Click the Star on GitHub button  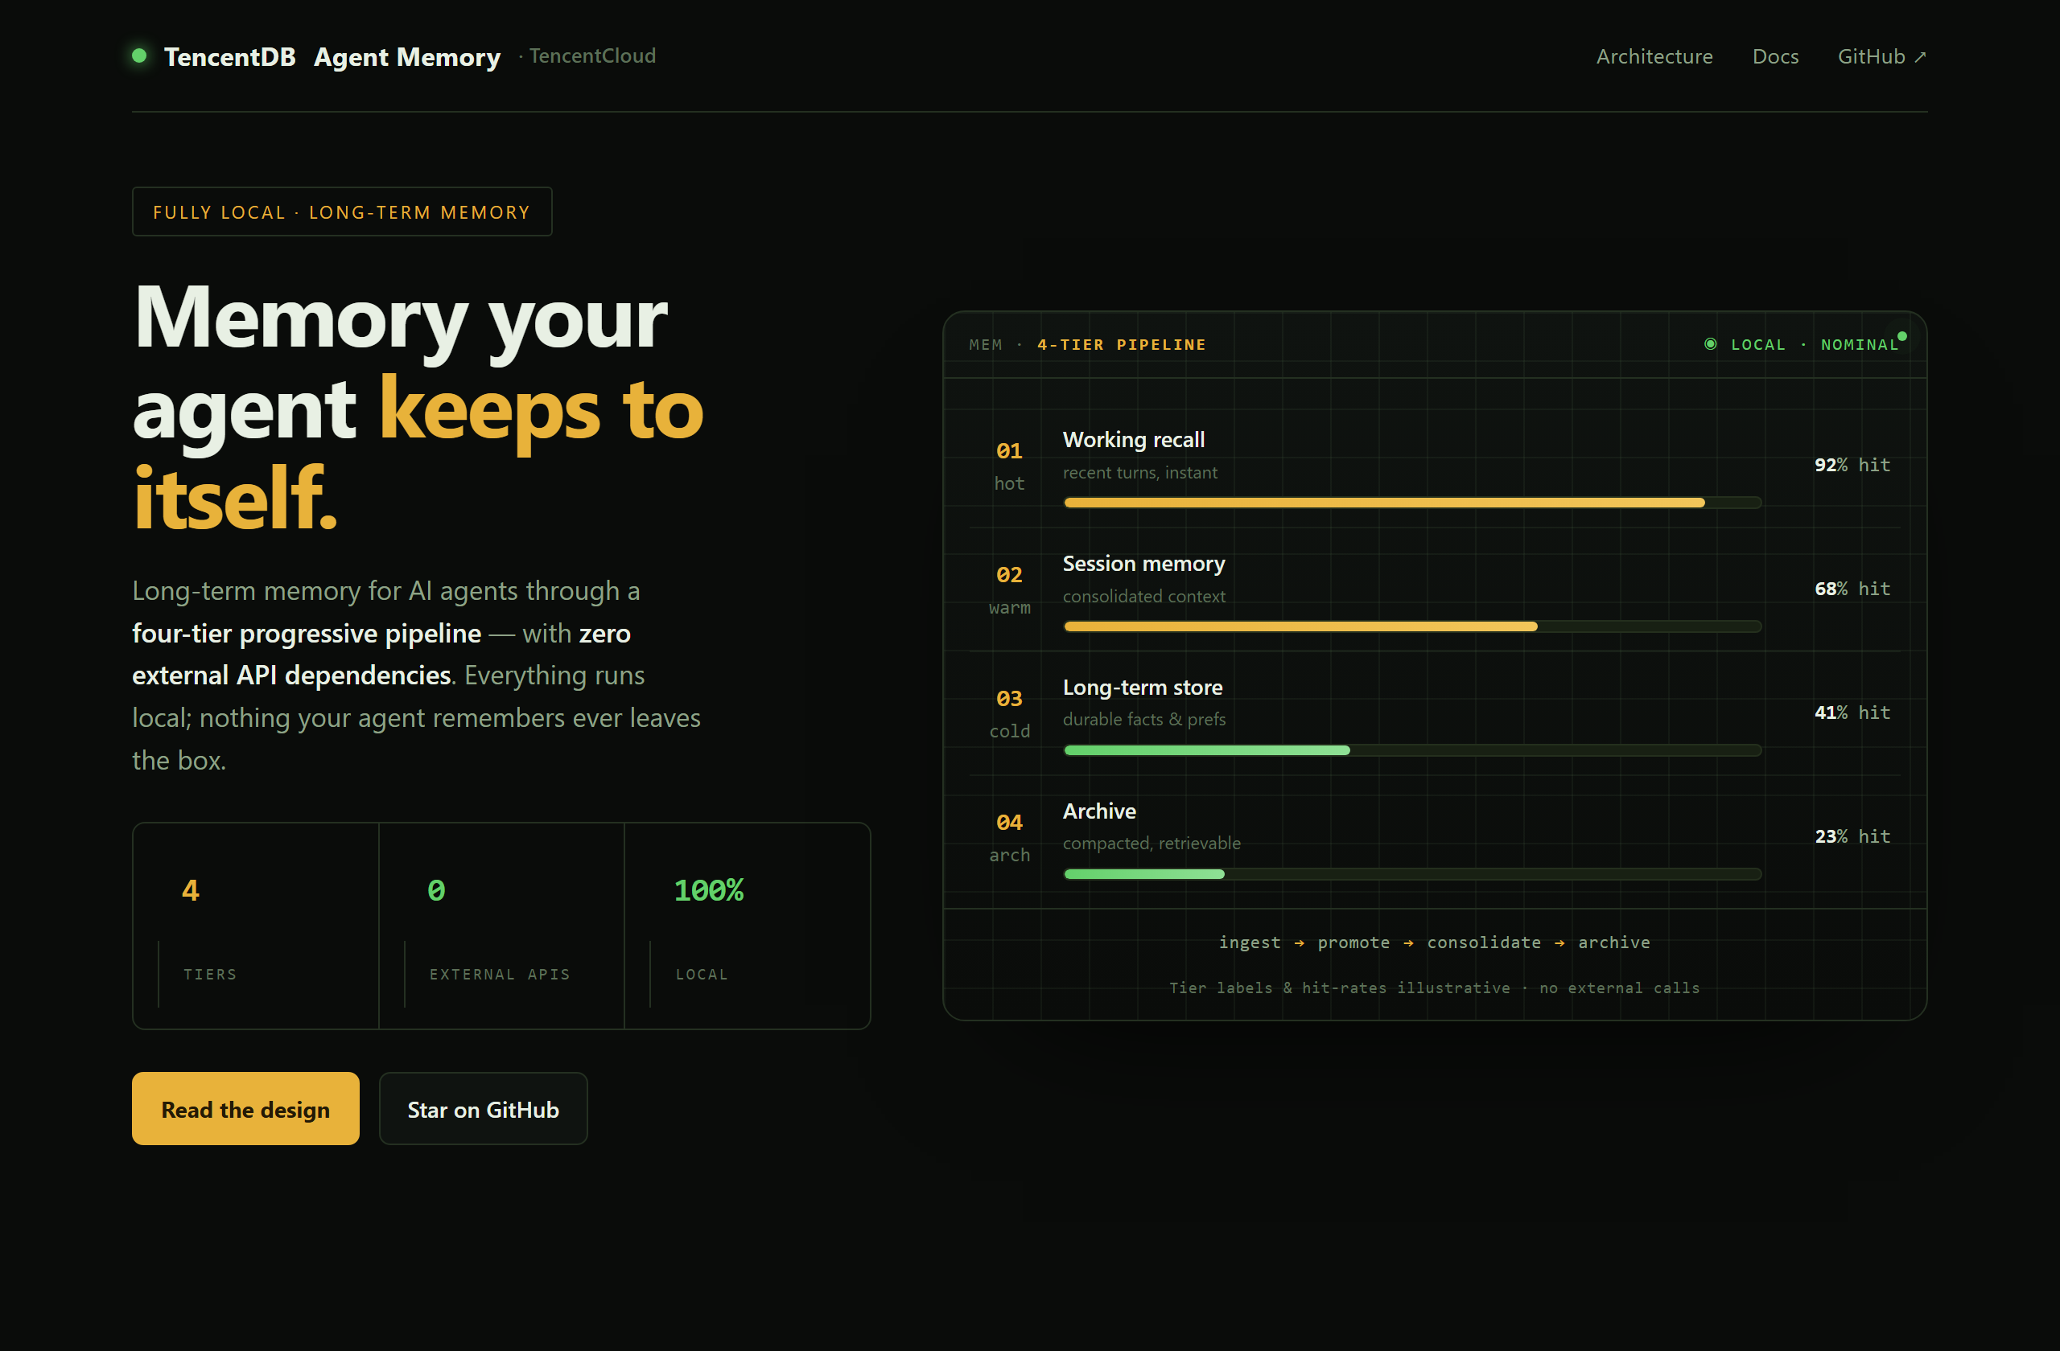tap(483, 1109)
